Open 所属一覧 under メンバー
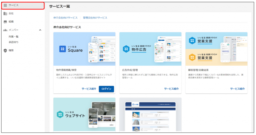This screenshot has height=135, width=256. point(13,37)
